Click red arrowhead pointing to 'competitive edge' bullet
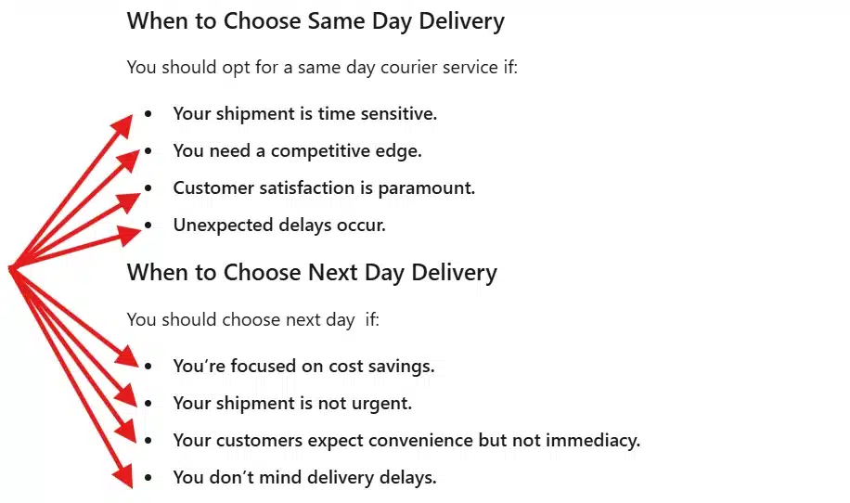 point(129,161)
